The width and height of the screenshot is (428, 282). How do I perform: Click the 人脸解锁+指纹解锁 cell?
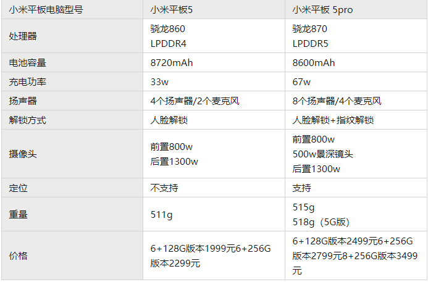pyautogui.click(x=333, y=120)
